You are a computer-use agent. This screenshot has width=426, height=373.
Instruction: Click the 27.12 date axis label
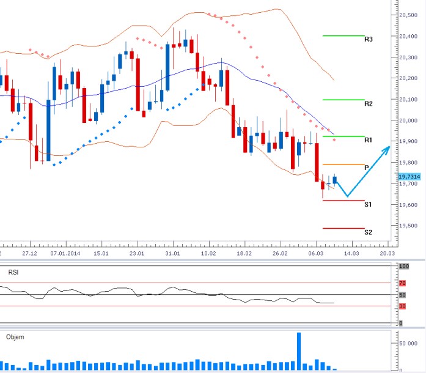29,254
